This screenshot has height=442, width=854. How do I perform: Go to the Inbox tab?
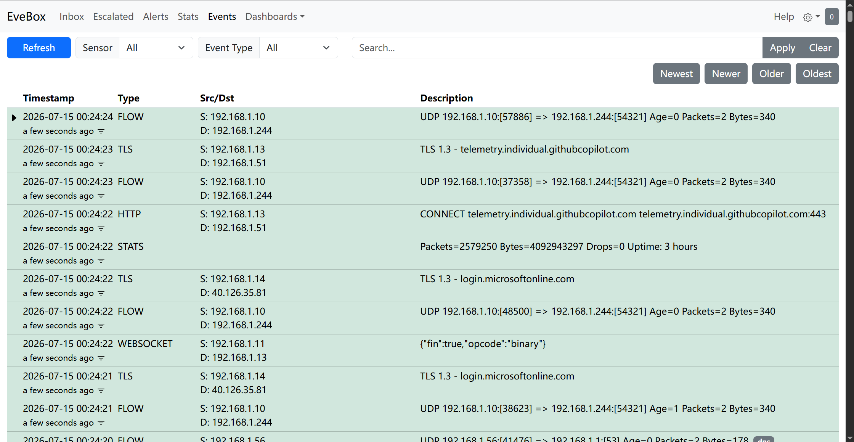[72, 16]
